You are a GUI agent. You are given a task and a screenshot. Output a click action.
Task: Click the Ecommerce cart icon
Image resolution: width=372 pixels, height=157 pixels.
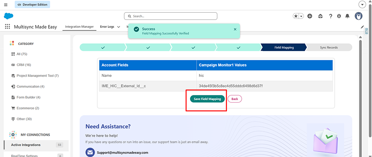13,108
